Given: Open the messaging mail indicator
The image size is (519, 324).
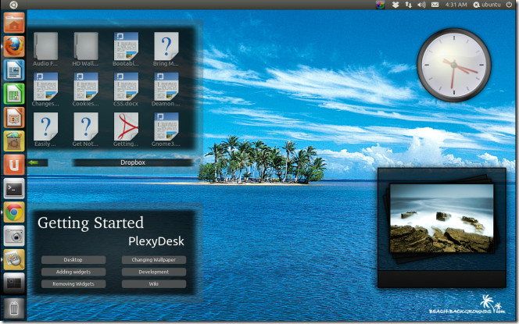Looking at the screenshot, I should pyautogui.click(x=435, y=5).
